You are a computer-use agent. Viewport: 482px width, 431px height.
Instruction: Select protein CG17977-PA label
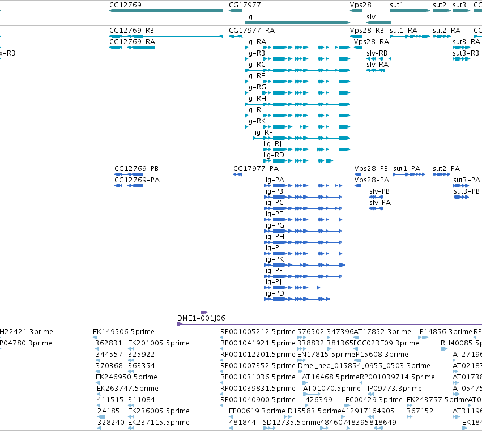(256, 169)
